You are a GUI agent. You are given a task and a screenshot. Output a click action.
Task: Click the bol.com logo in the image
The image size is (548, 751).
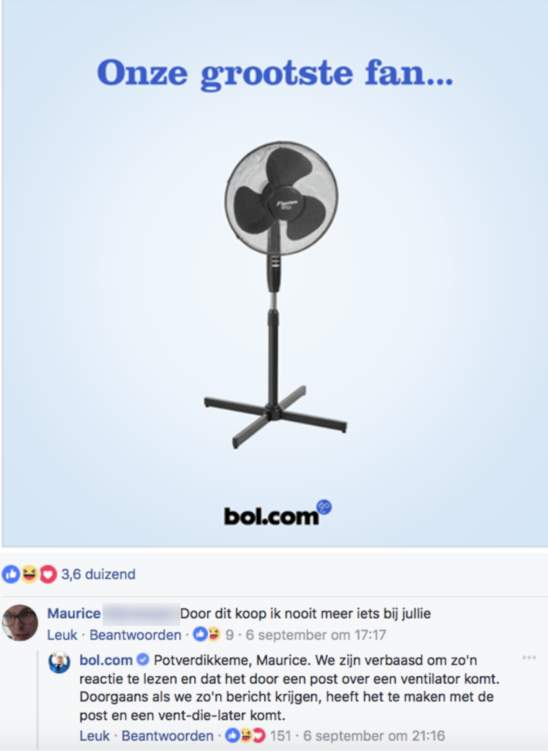coord(278,514)
